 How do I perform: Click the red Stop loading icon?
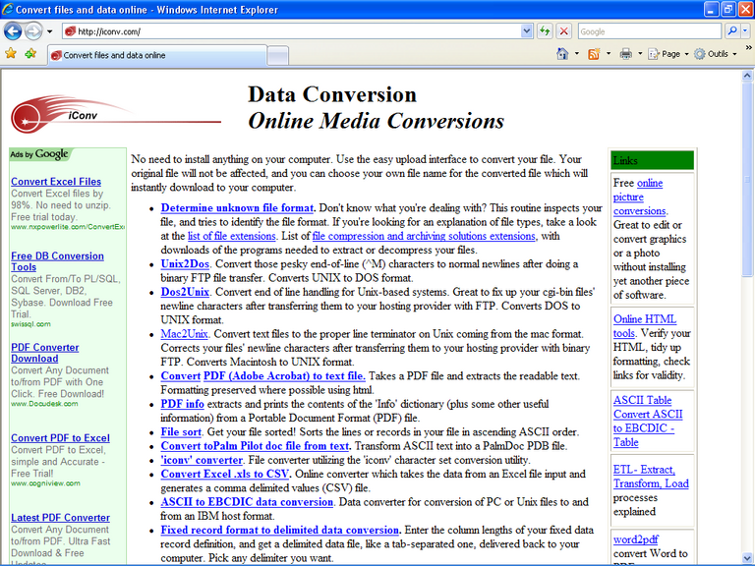564,31
